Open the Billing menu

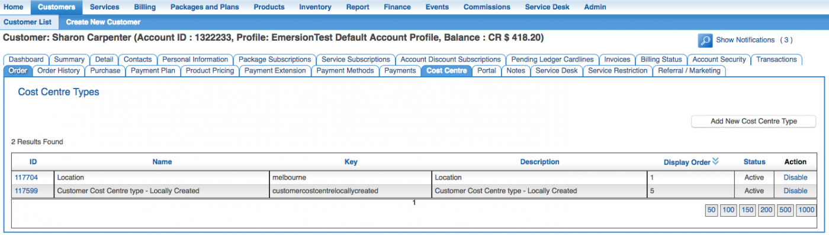144,7
